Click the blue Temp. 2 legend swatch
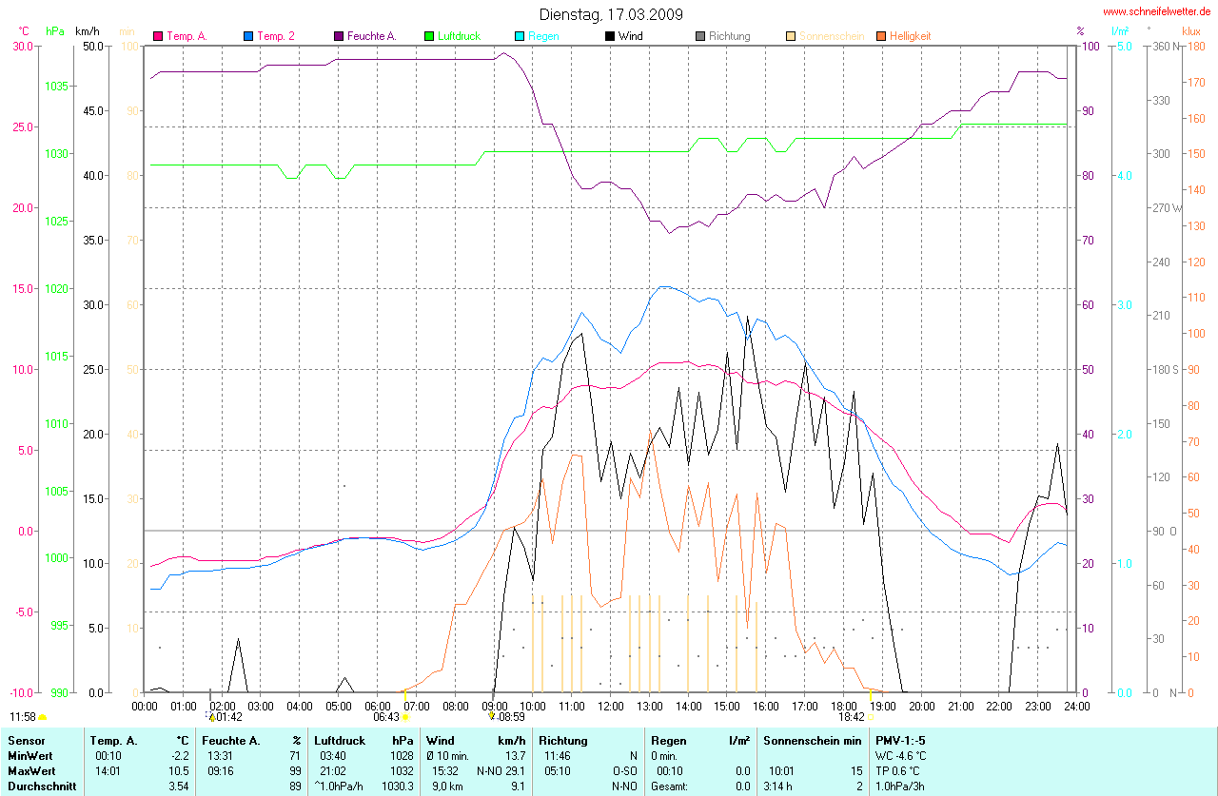 tap(249, 36)
